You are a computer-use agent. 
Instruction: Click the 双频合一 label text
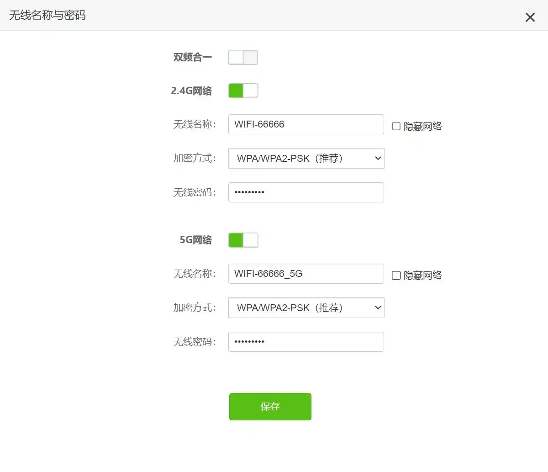pyautogui.click(x=192, y=58)
